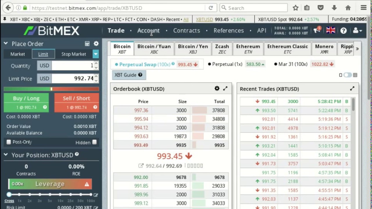Open the XBT Guide button
Screen dimensions: 372x209
(129, 75)
